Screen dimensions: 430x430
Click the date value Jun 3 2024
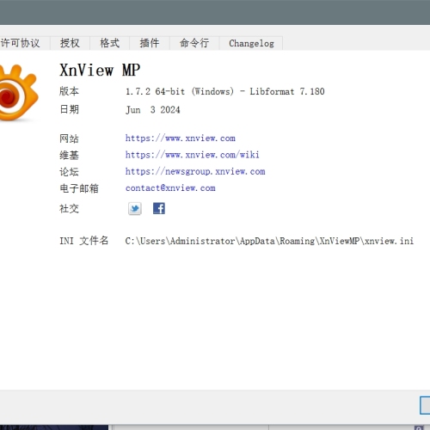[153, 110]
